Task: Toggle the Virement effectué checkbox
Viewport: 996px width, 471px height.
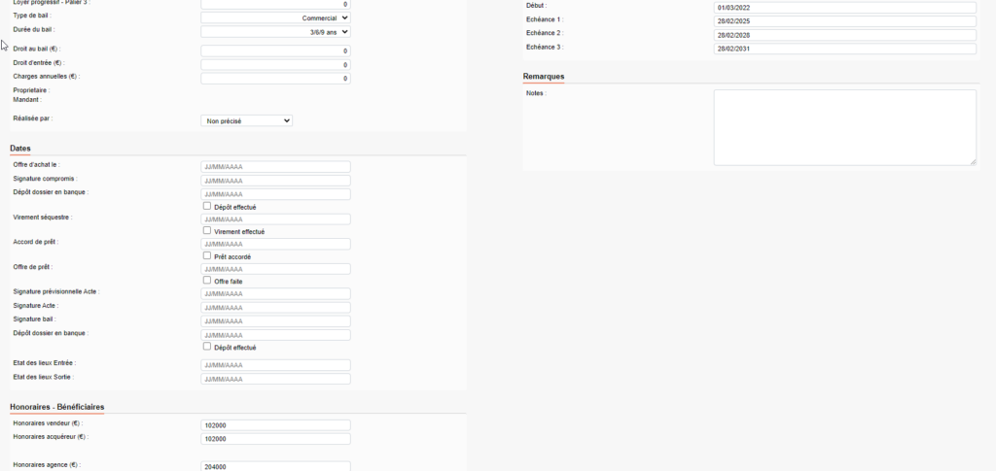Action: coord(206,231)
